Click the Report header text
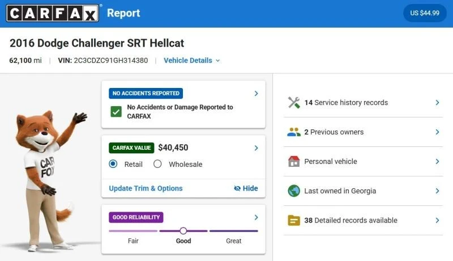 point(123,13)
